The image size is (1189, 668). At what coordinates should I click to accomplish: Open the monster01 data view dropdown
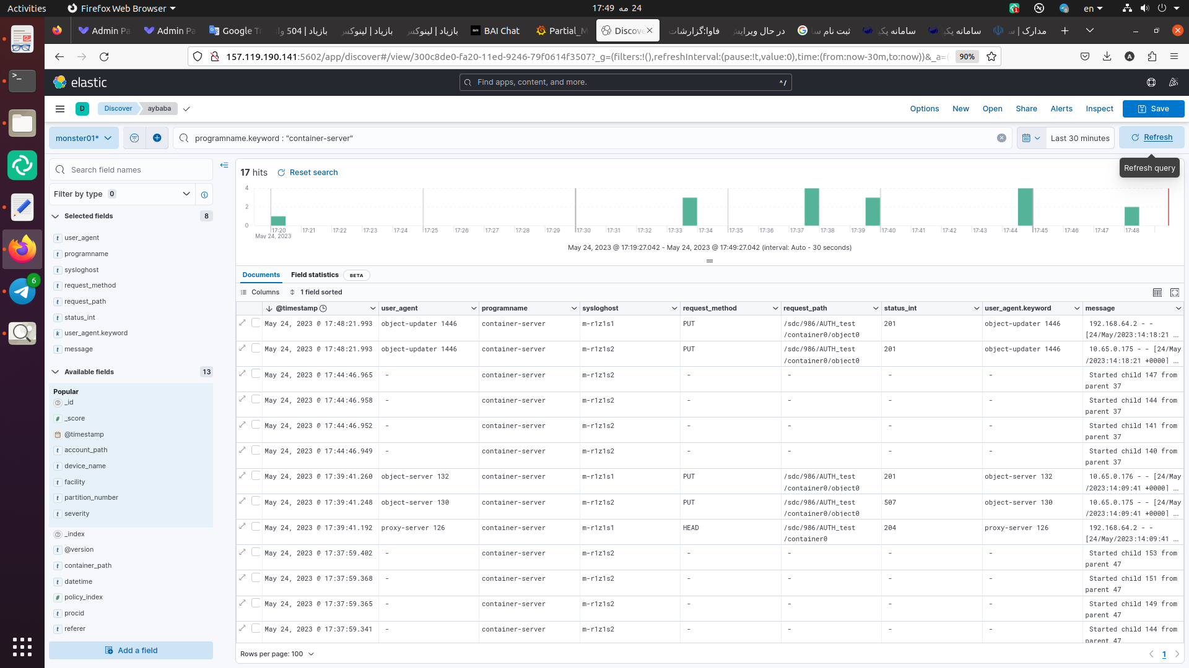click(84, 138)
